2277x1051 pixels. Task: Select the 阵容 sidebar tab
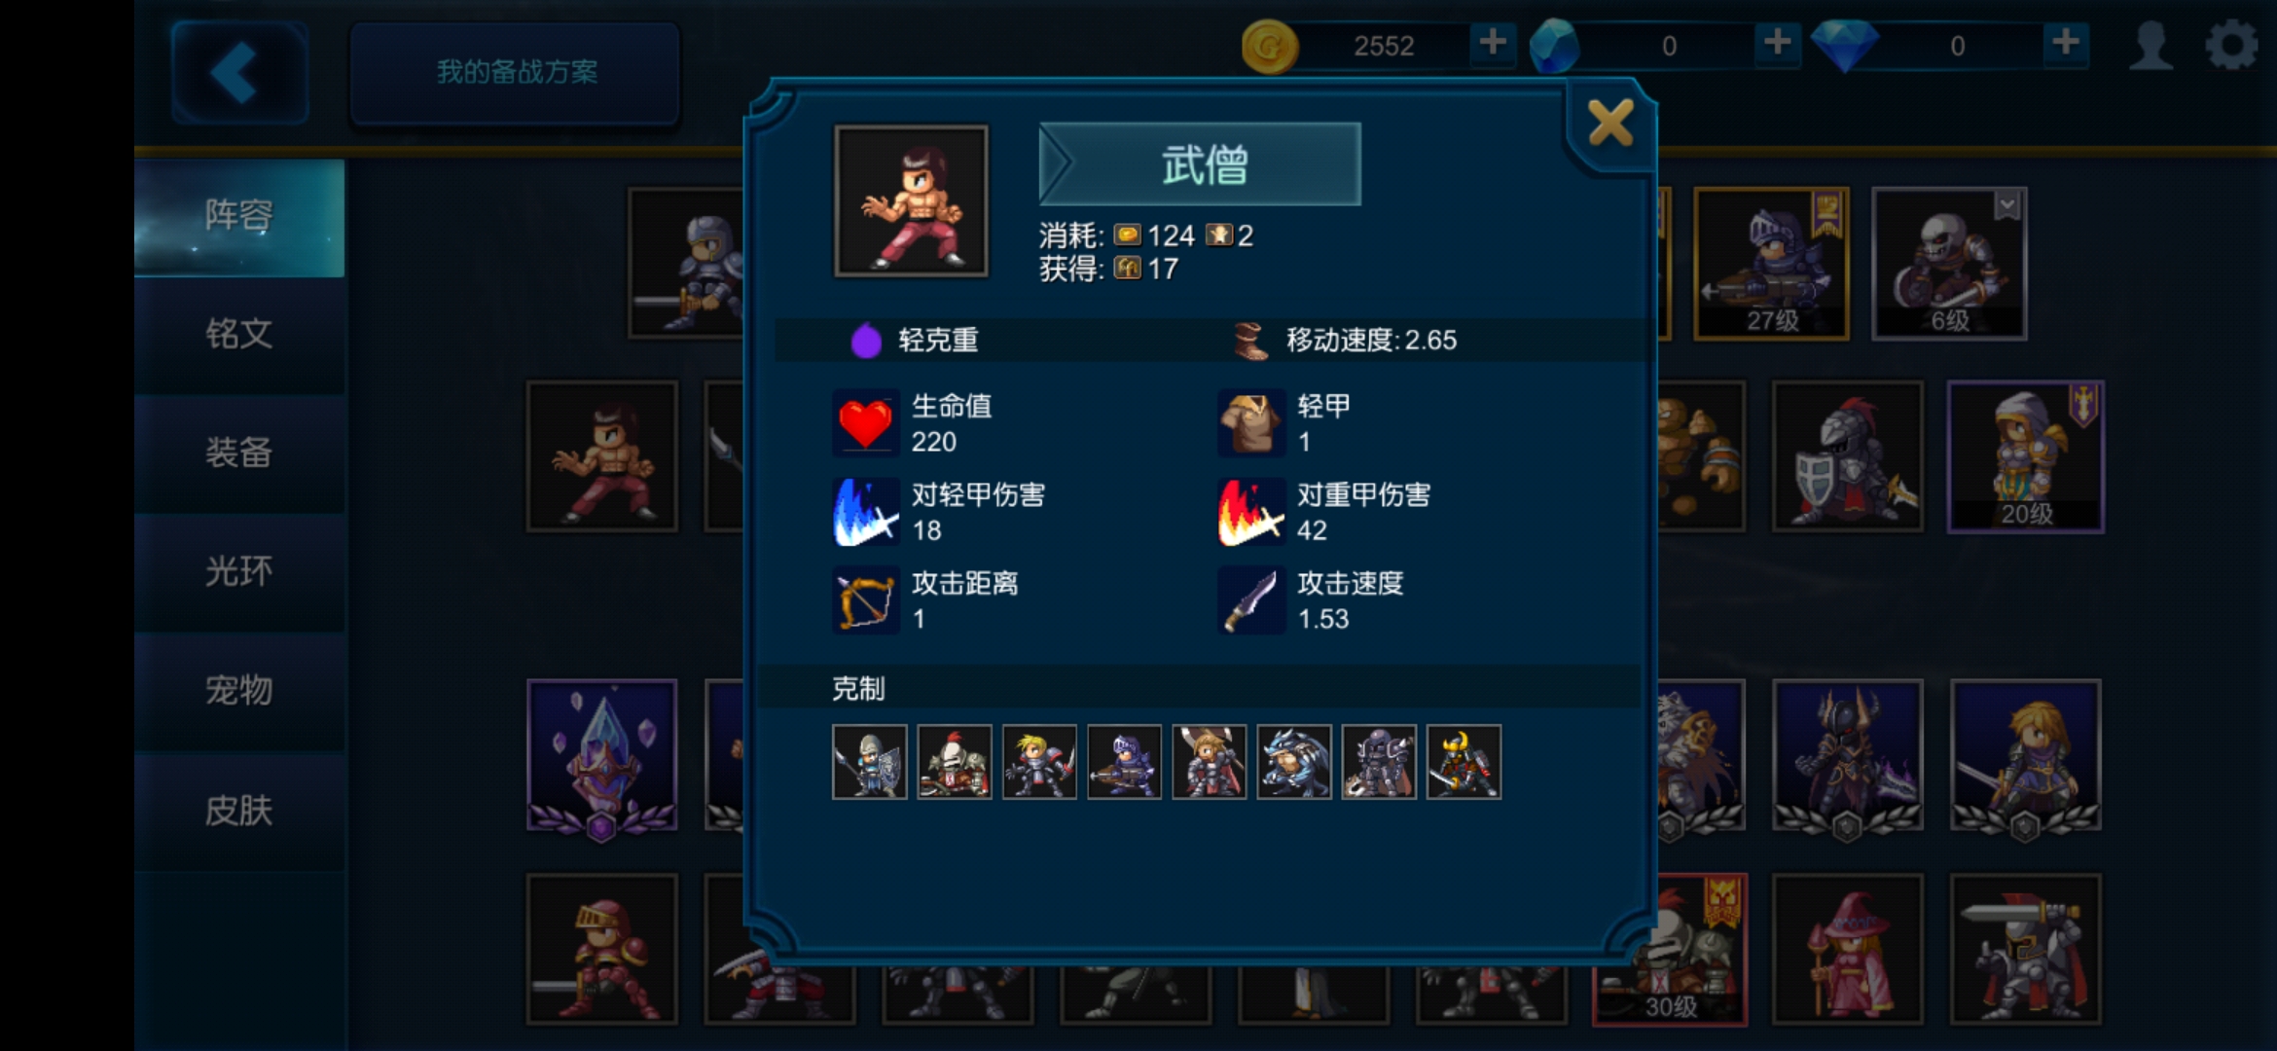tap(239, 216)
